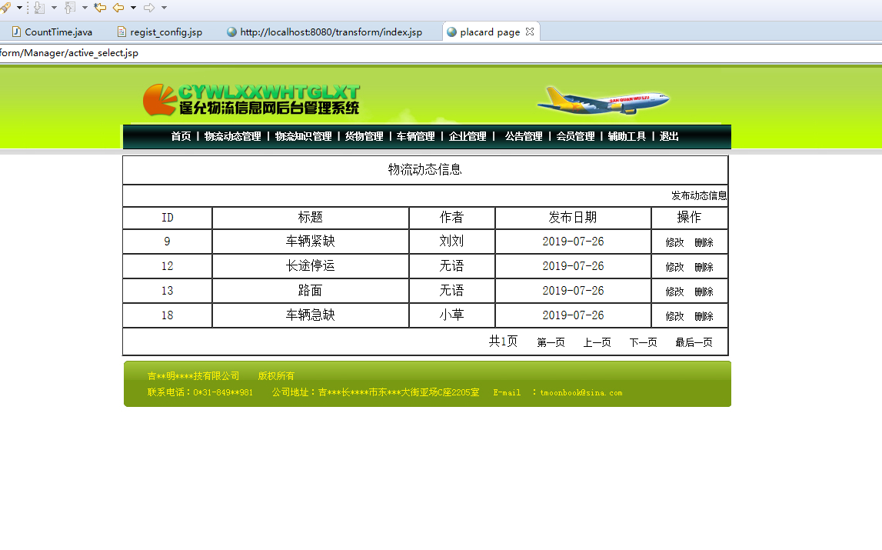Click 修改 on the 车辆紧缺 row
This screenshot has height=550, width=882.
pyautogui.click(x=673, y=242)
